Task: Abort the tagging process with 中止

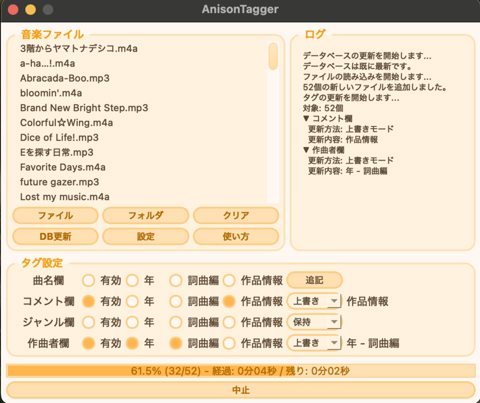Action: pyautogui.click(x=240, y=390)
